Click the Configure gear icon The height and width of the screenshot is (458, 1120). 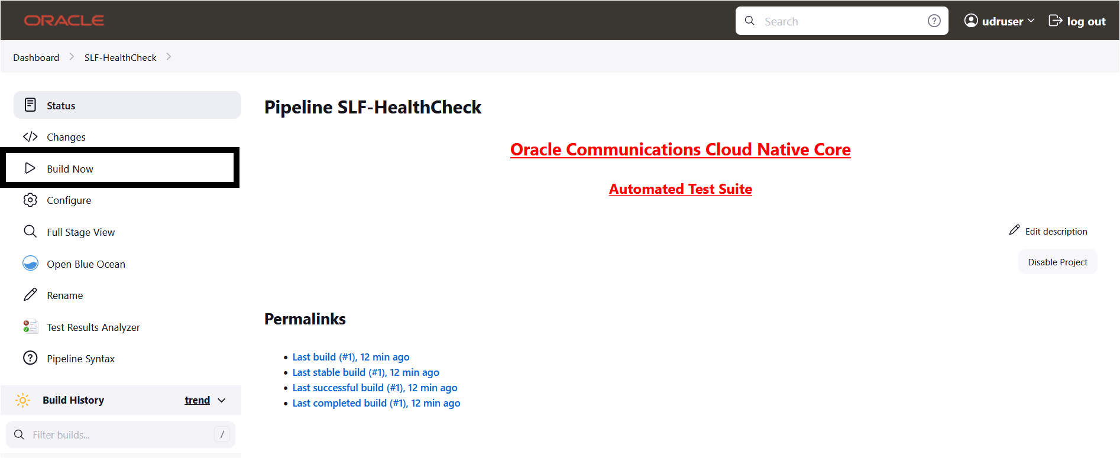(30, 200)
